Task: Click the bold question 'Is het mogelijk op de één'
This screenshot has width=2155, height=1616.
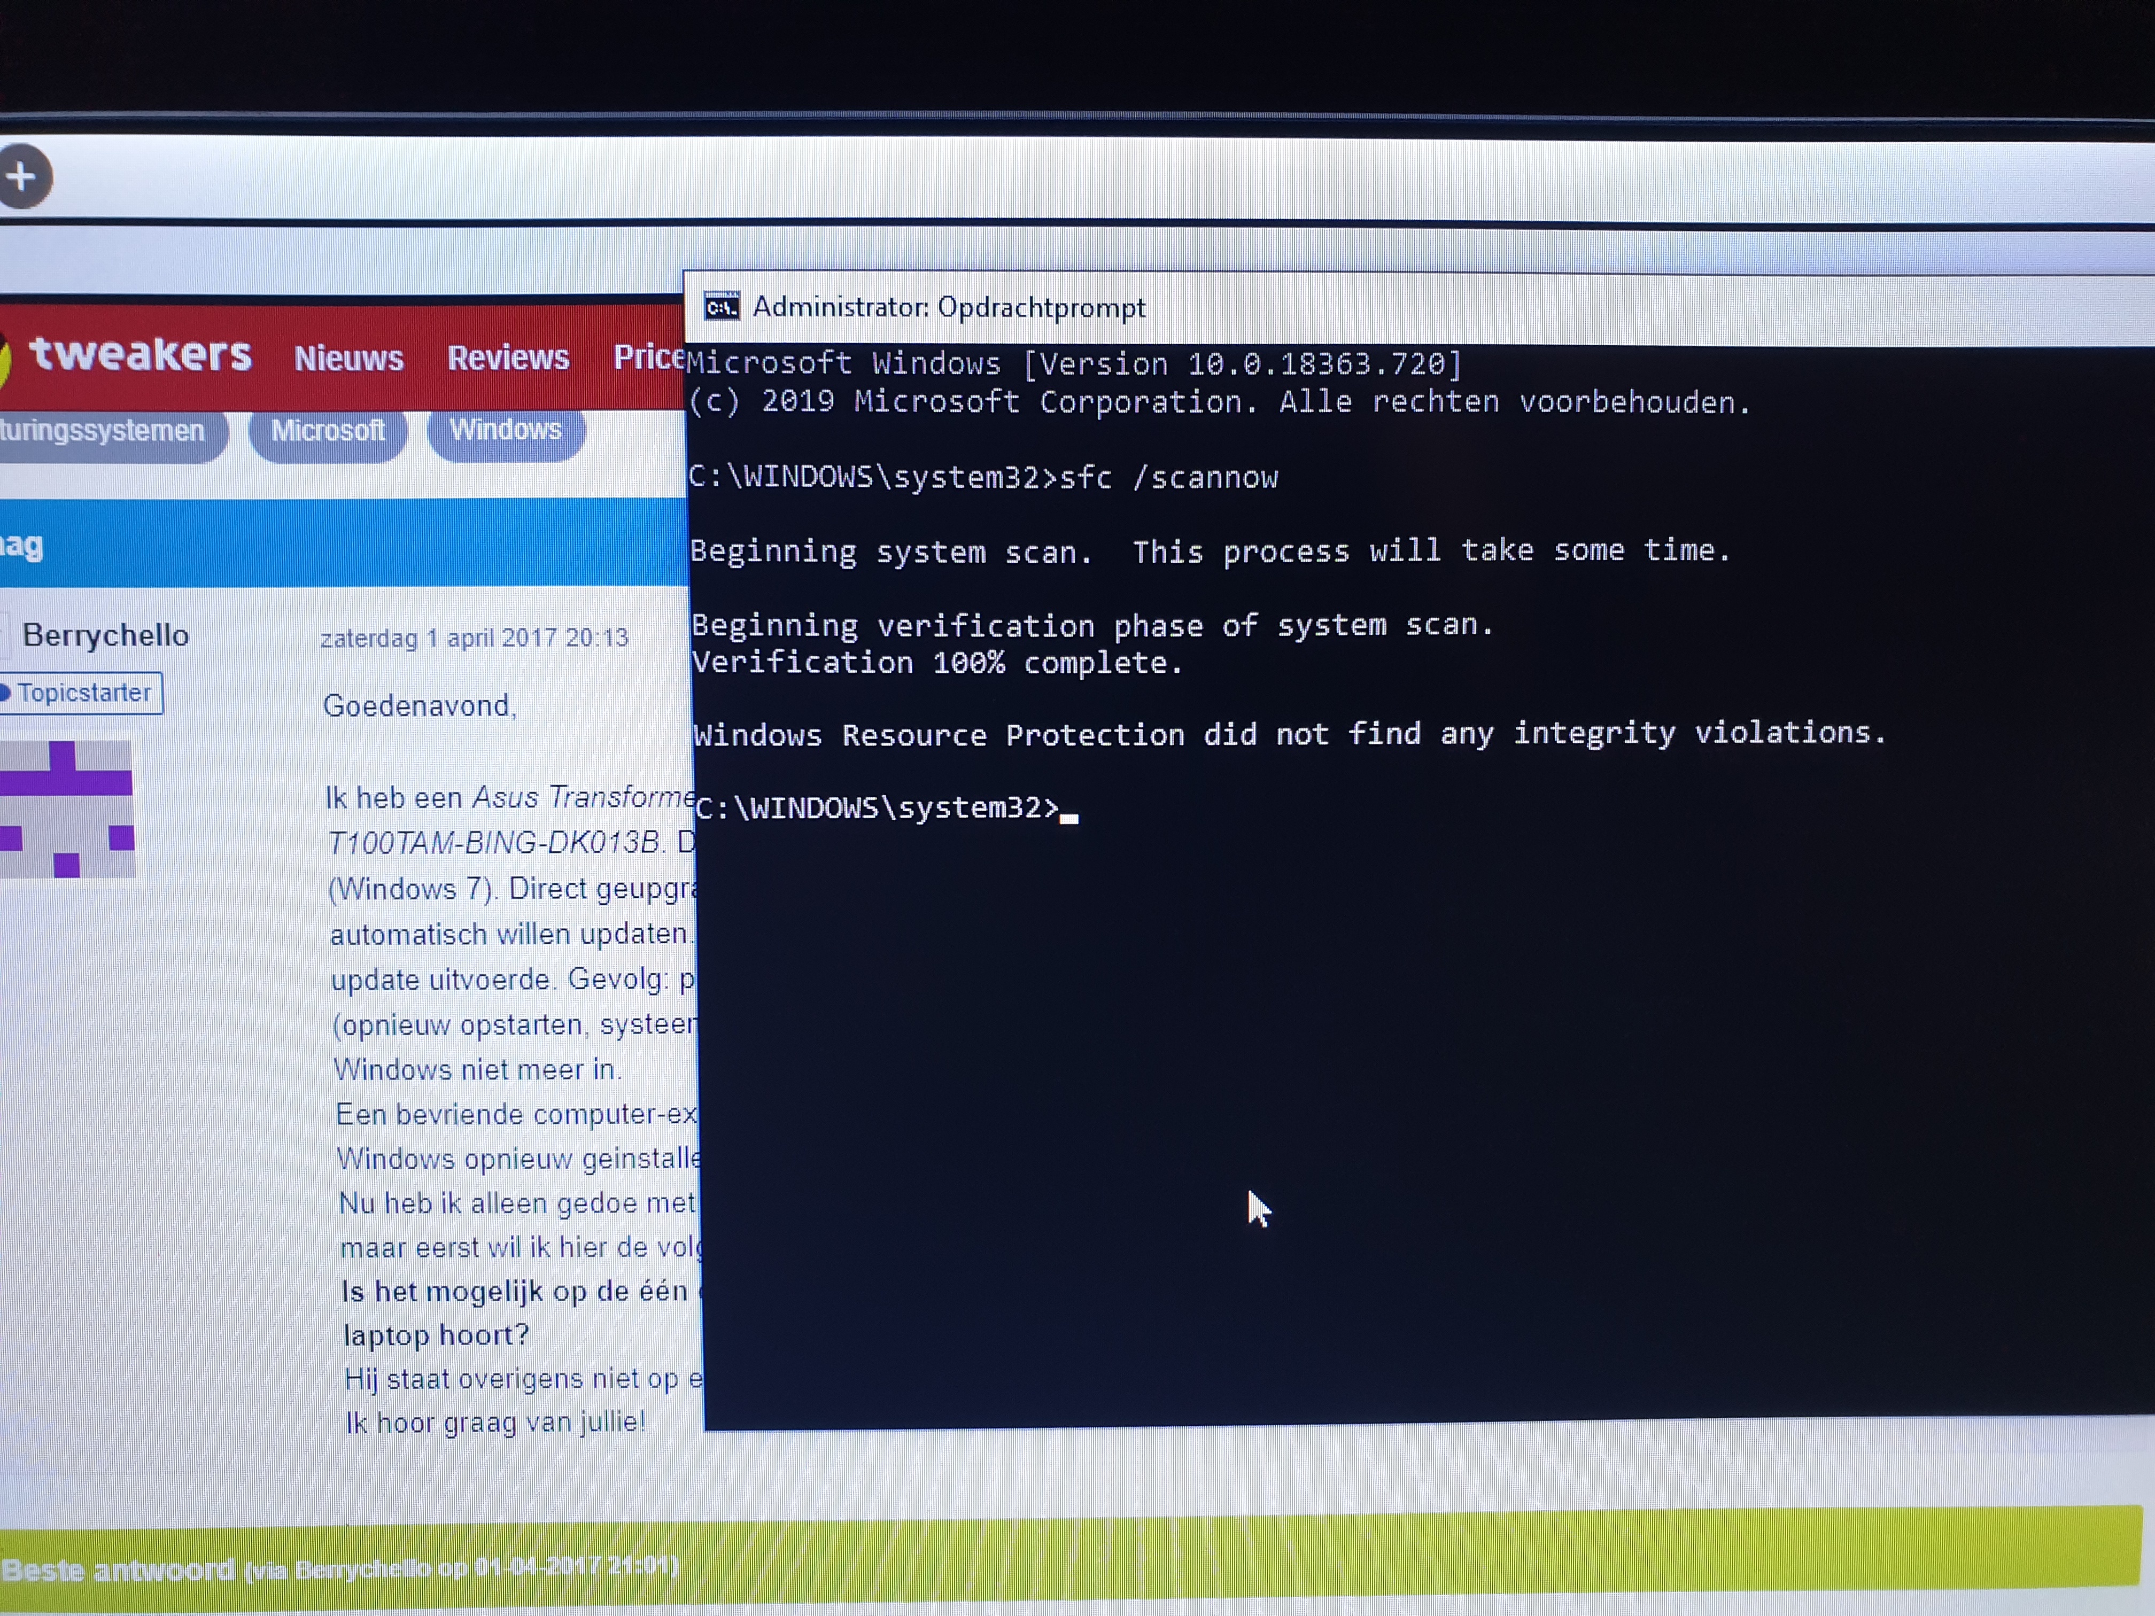Action: pyautogui.click(x=514, y=1292)
